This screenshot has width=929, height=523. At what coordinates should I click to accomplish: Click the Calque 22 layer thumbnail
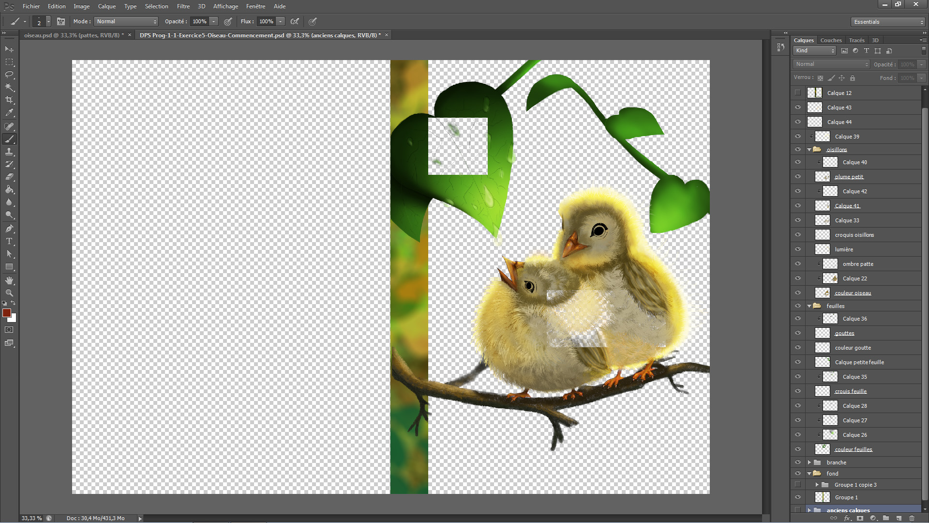click(x=830, y=278)
